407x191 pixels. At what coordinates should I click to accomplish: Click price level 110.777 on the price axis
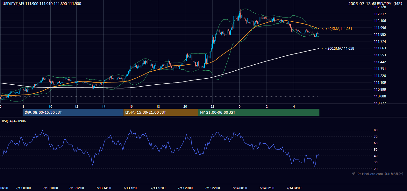[380, 103]
